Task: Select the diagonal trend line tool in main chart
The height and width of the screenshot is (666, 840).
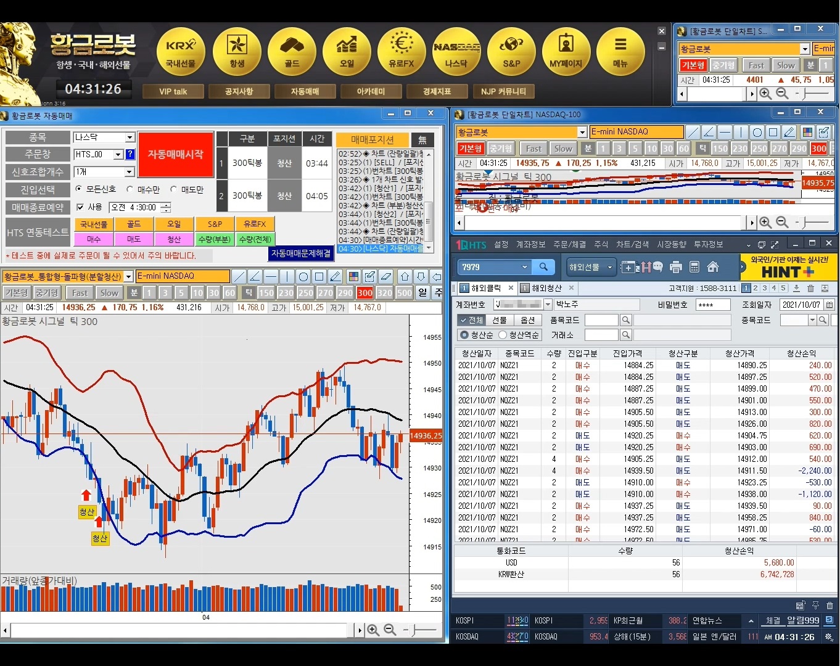Action: (x=239, y=276)
